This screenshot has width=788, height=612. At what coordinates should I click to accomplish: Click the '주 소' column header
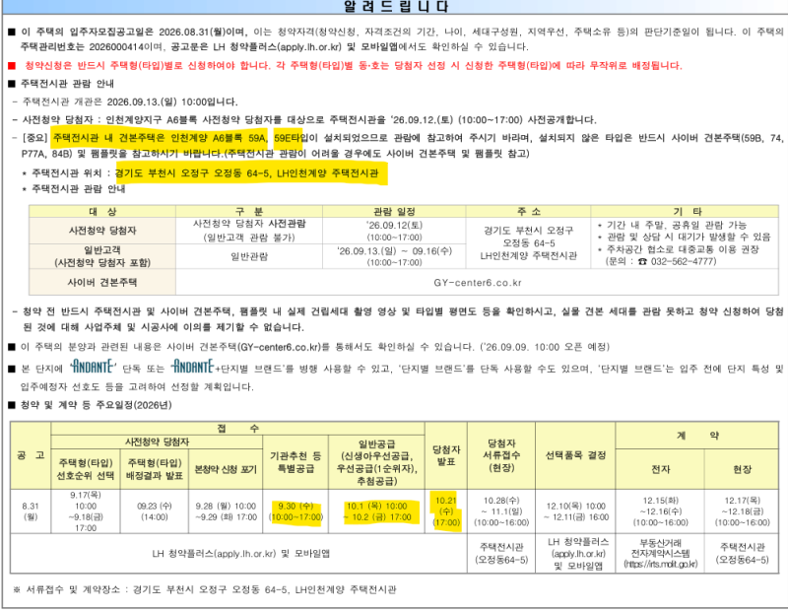(528, 211)
